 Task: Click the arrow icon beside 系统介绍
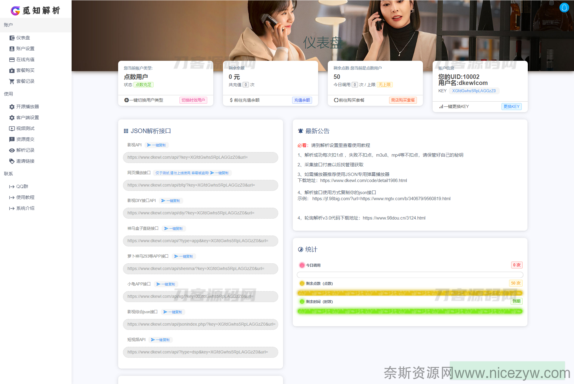click(12, 208)
